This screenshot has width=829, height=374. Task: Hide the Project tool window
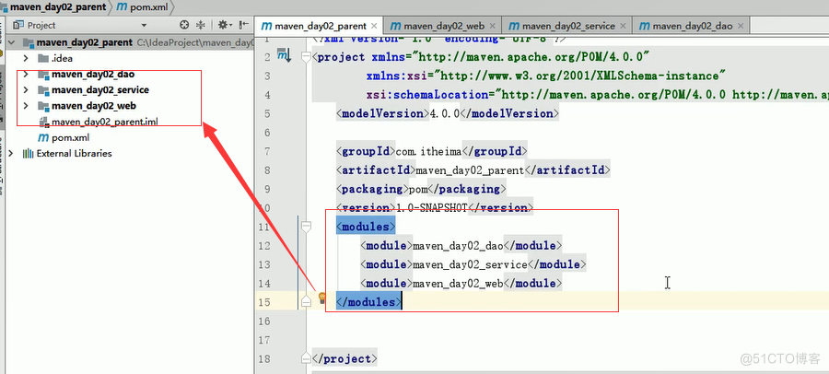[x=244, y=25]
